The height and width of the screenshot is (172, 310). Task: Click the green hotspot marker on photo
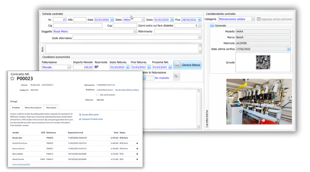click(228, 120)
